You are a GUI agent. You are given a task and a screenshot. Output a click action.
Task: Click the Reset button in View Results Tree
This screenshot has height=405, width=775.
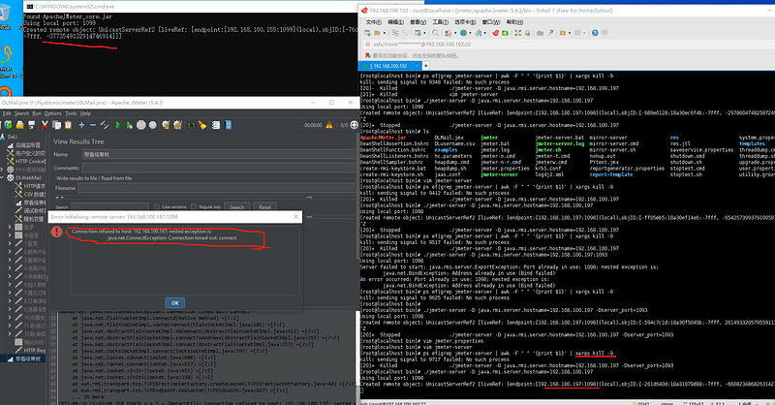click(264, 207)
